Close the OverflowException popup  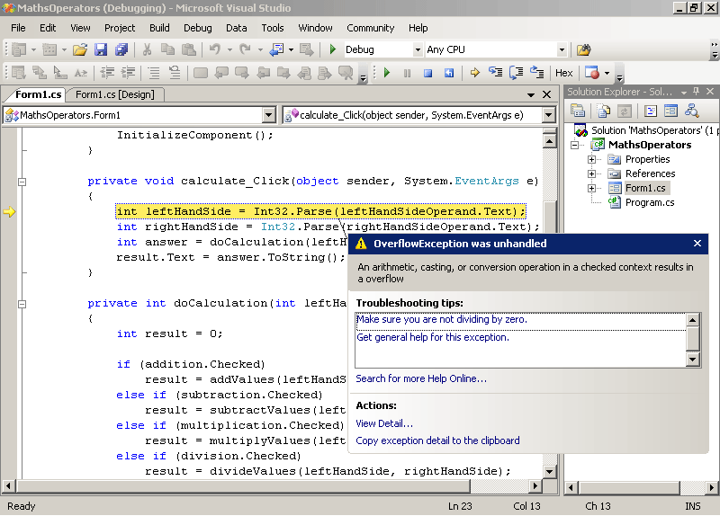697,243
